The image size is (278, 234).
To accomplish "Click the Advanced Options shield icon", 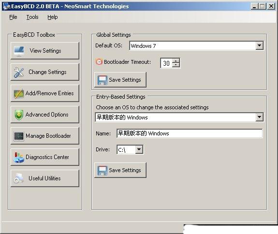I will [19, 115].
